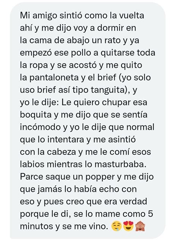Click the word 'popper'
The image size is (180, 241).
100,178
